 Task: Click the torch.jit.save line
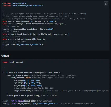(x=49, y=104)
